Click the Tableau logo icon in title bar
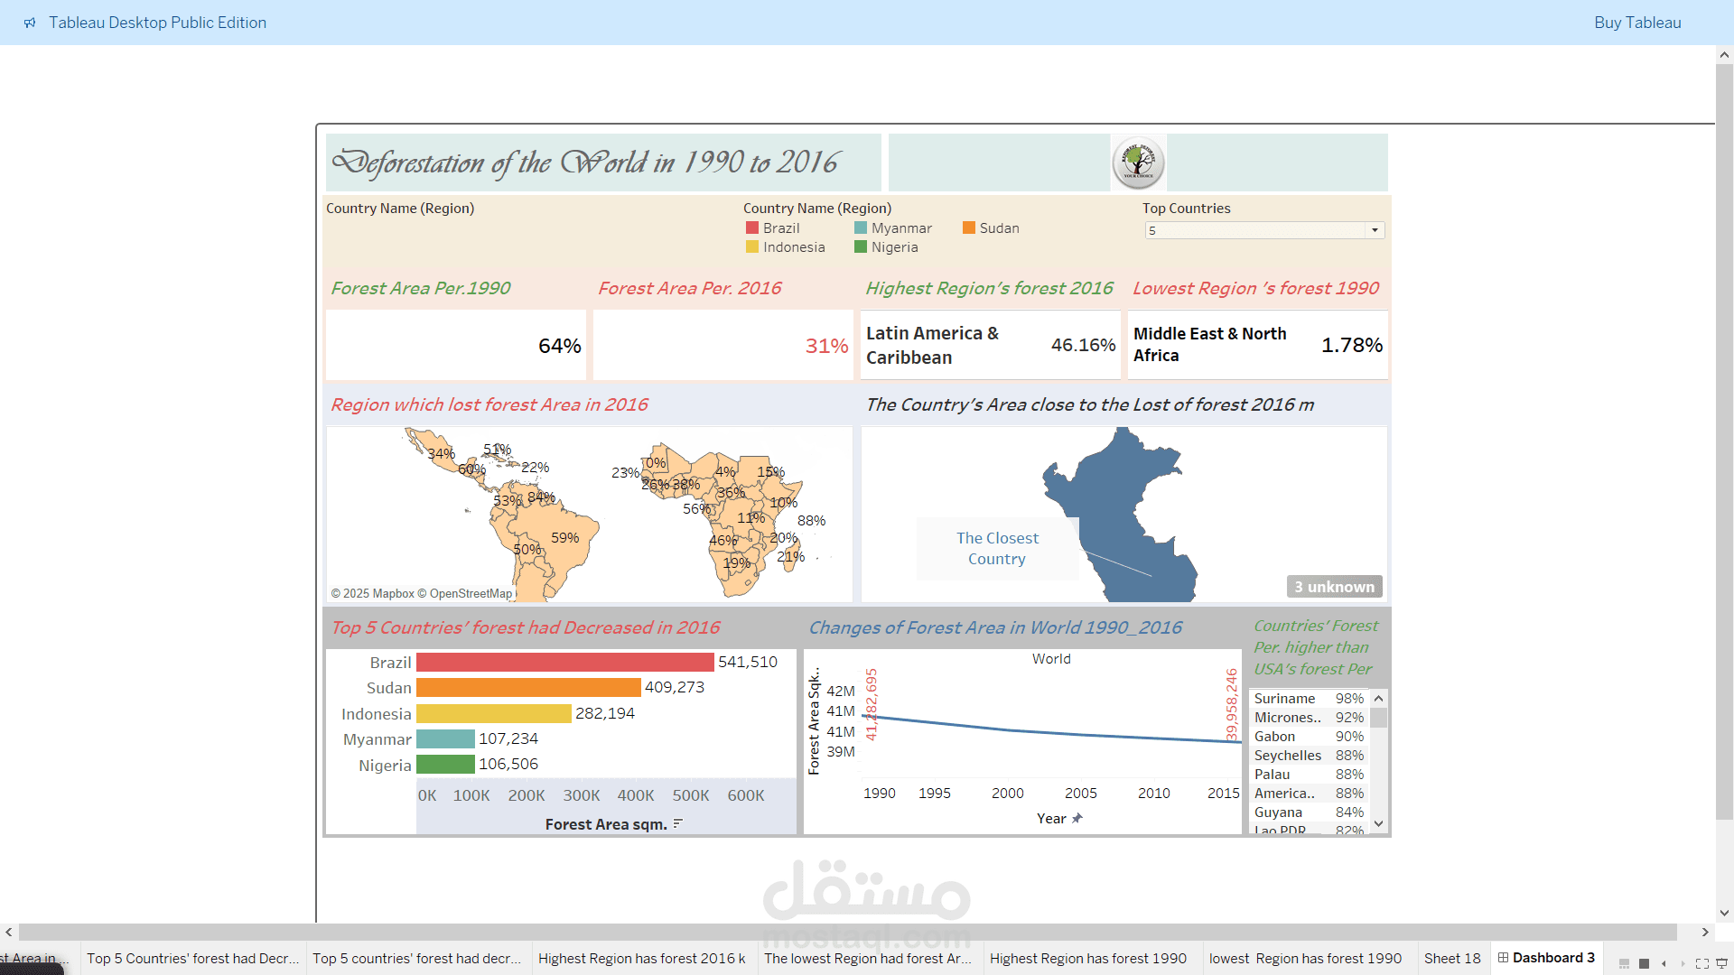 coord(30,23)
